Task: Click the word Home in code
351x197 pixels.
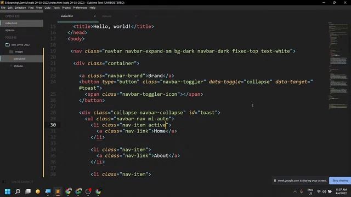Action: click(x=160, y=131)
